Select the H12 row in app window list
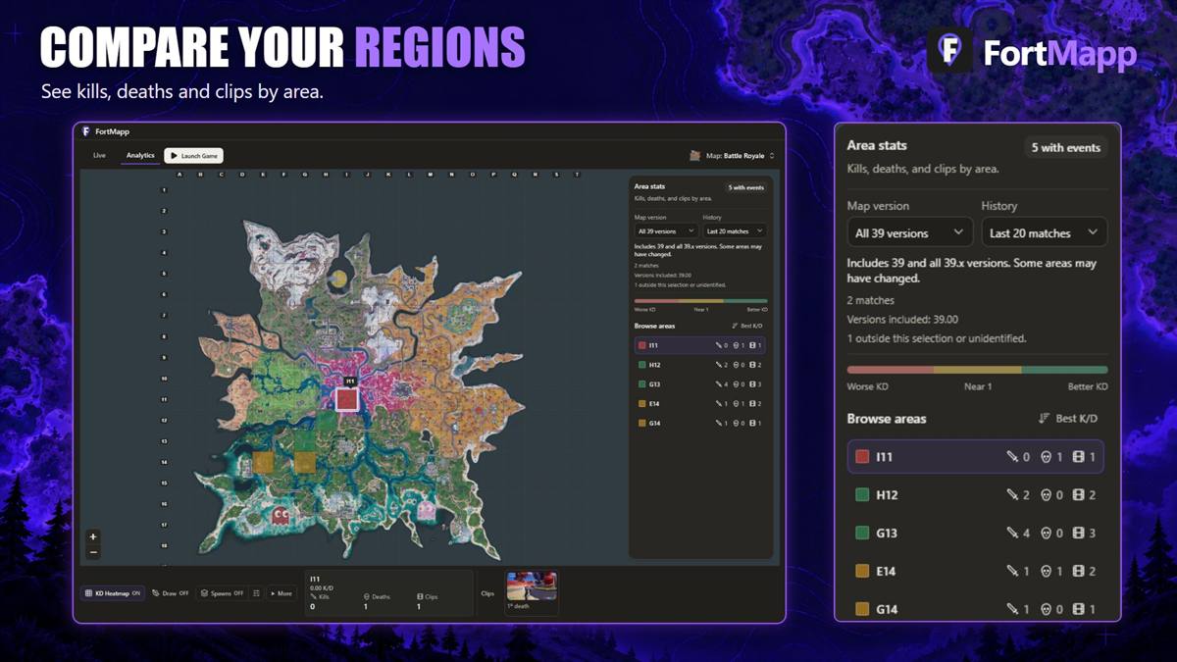This screenshot has width=1177, height=662. pyautogui.click(x=700, y=365)
